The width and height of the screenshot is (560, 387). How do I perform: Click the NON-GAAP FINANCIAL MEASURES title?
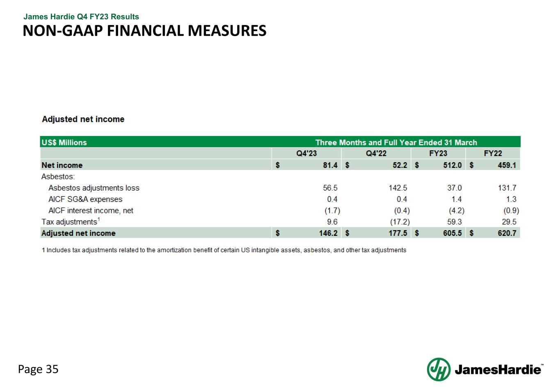144,31
